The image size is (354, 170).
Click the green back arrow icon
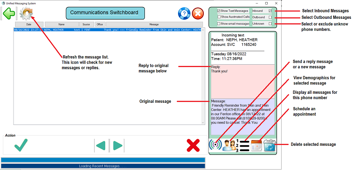(x=8, y=14)
